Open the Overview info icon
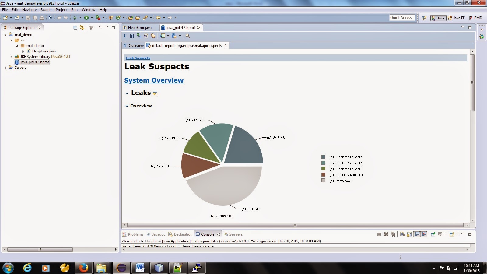 tap(125, 36)
